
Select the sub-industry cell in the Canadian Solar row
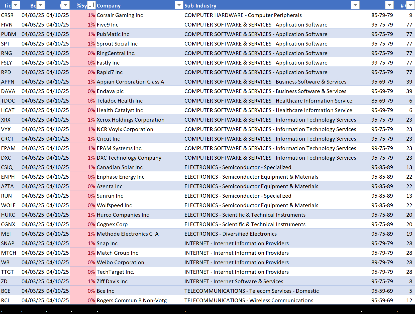[272, 167]
